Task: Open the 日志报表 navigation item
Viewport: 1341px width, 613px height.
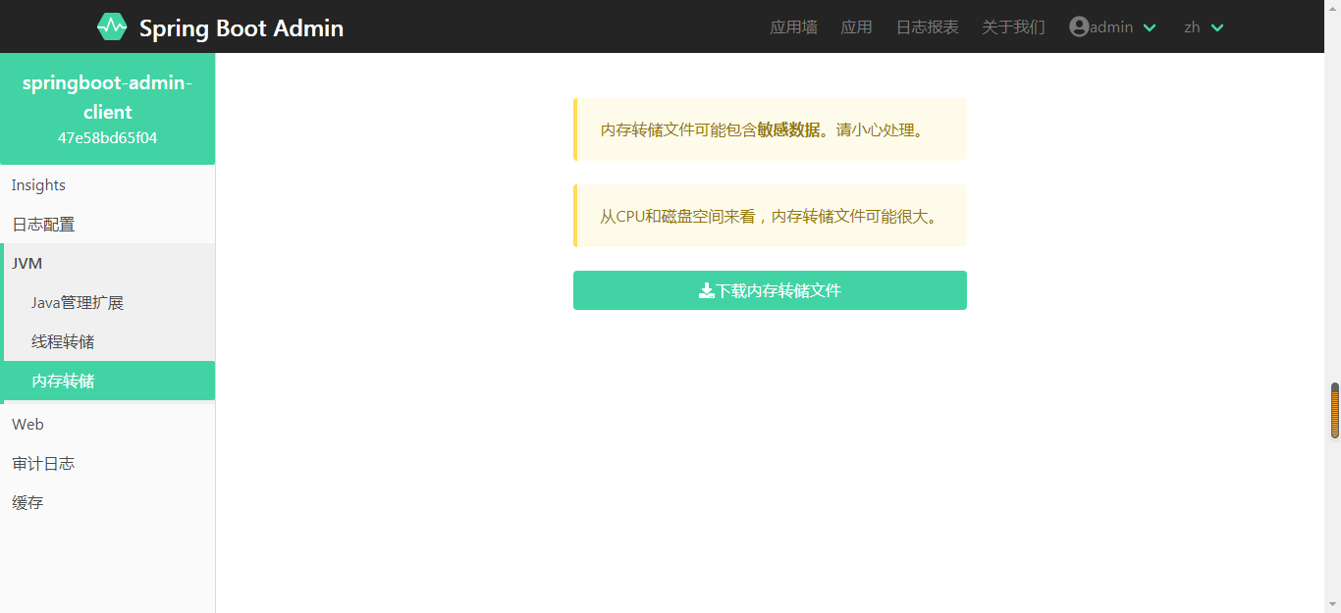Action: coord(927,26)
